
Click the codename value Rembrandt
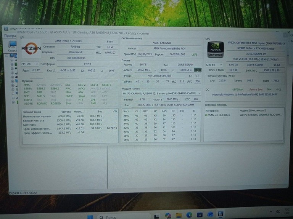[76, 52]
